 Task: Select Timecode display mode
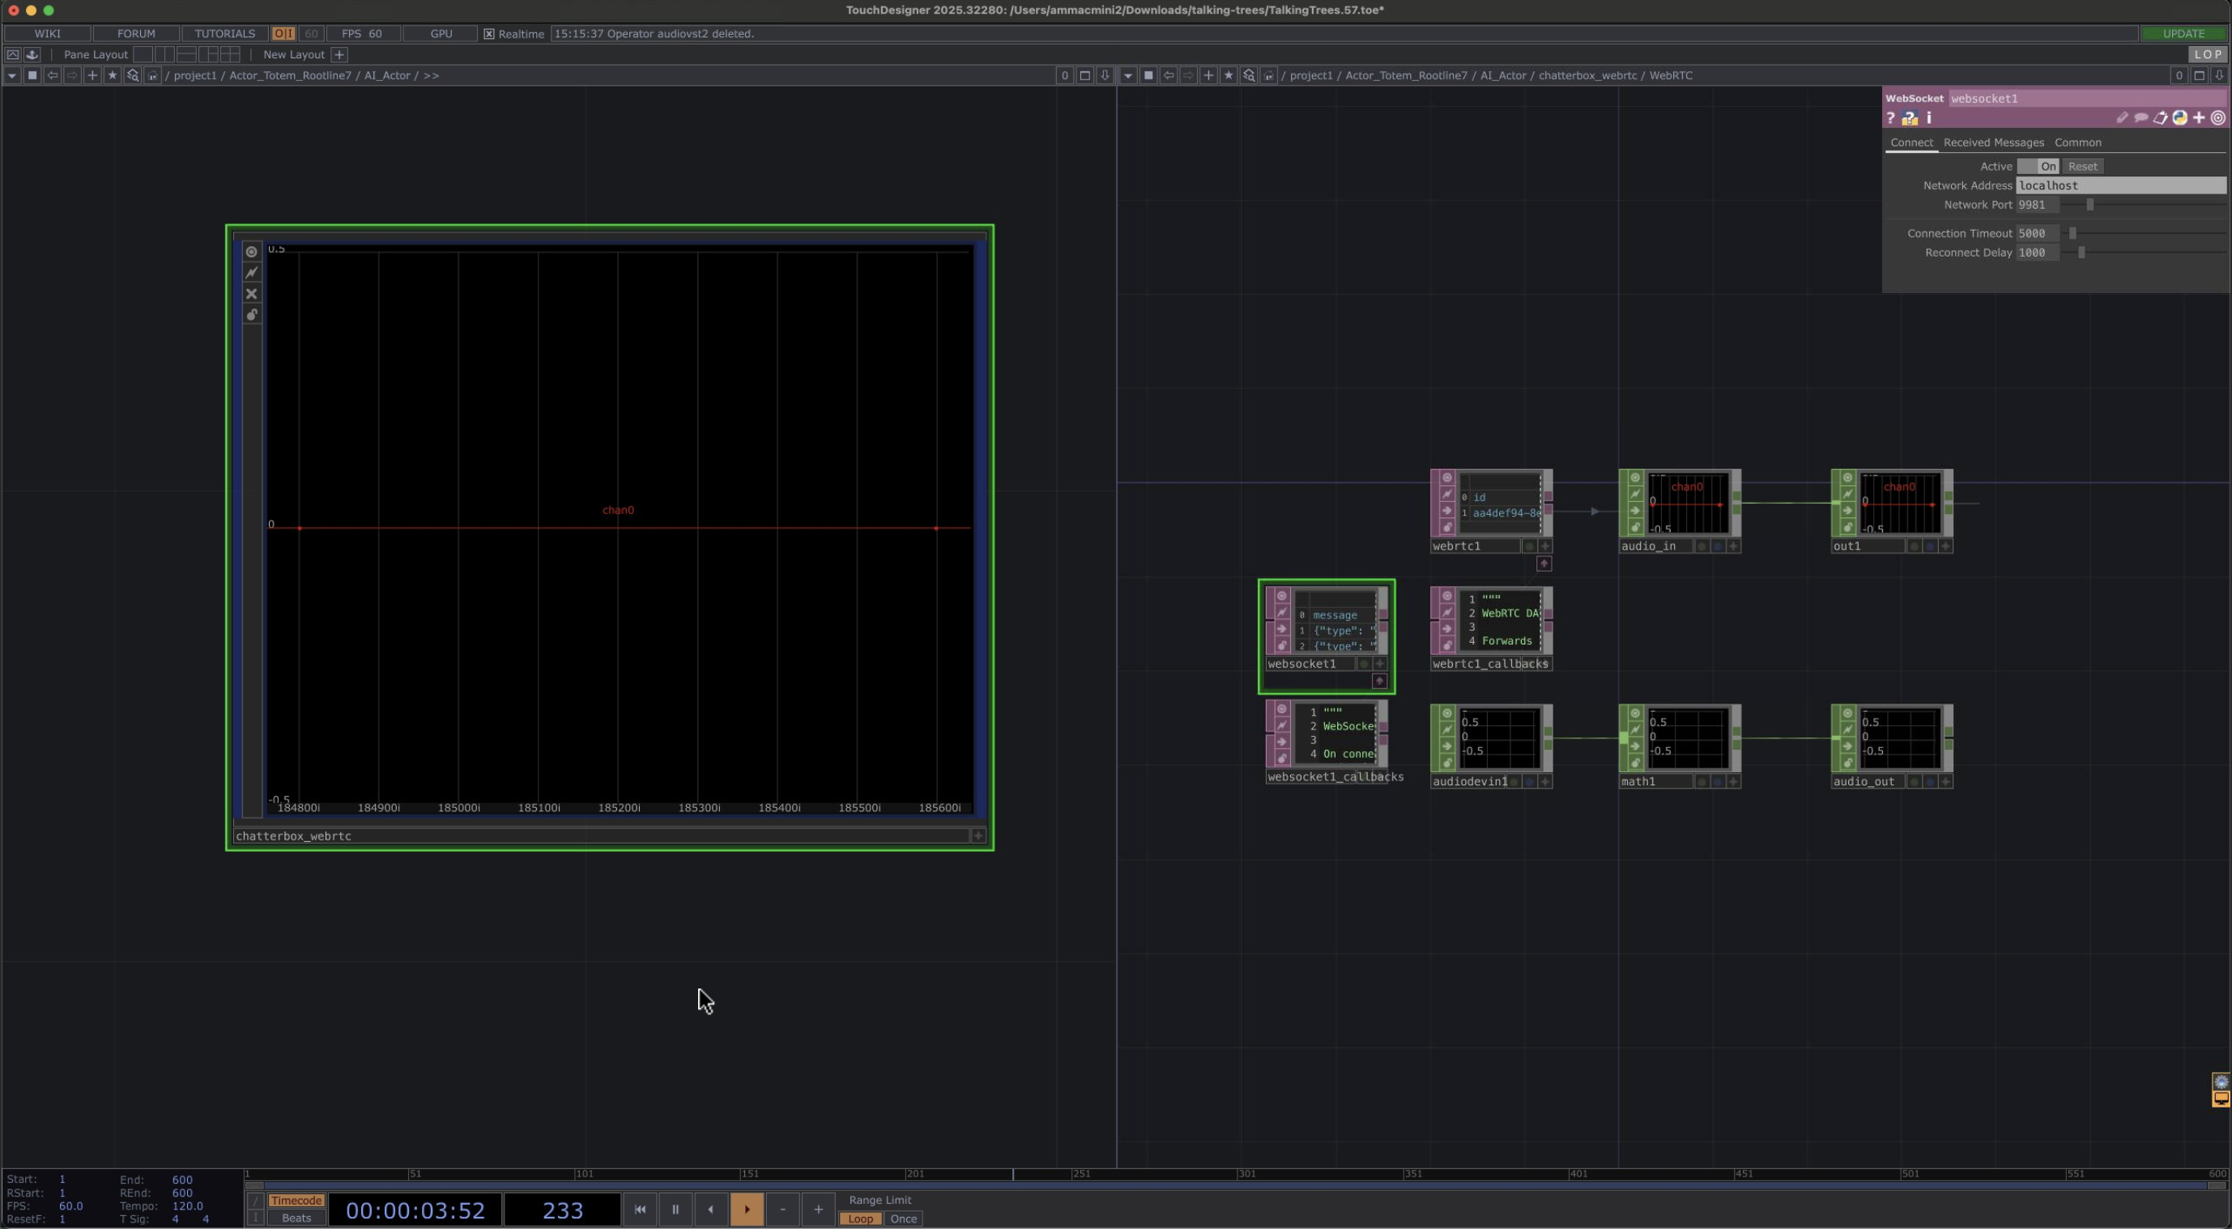click(296, 1201)
